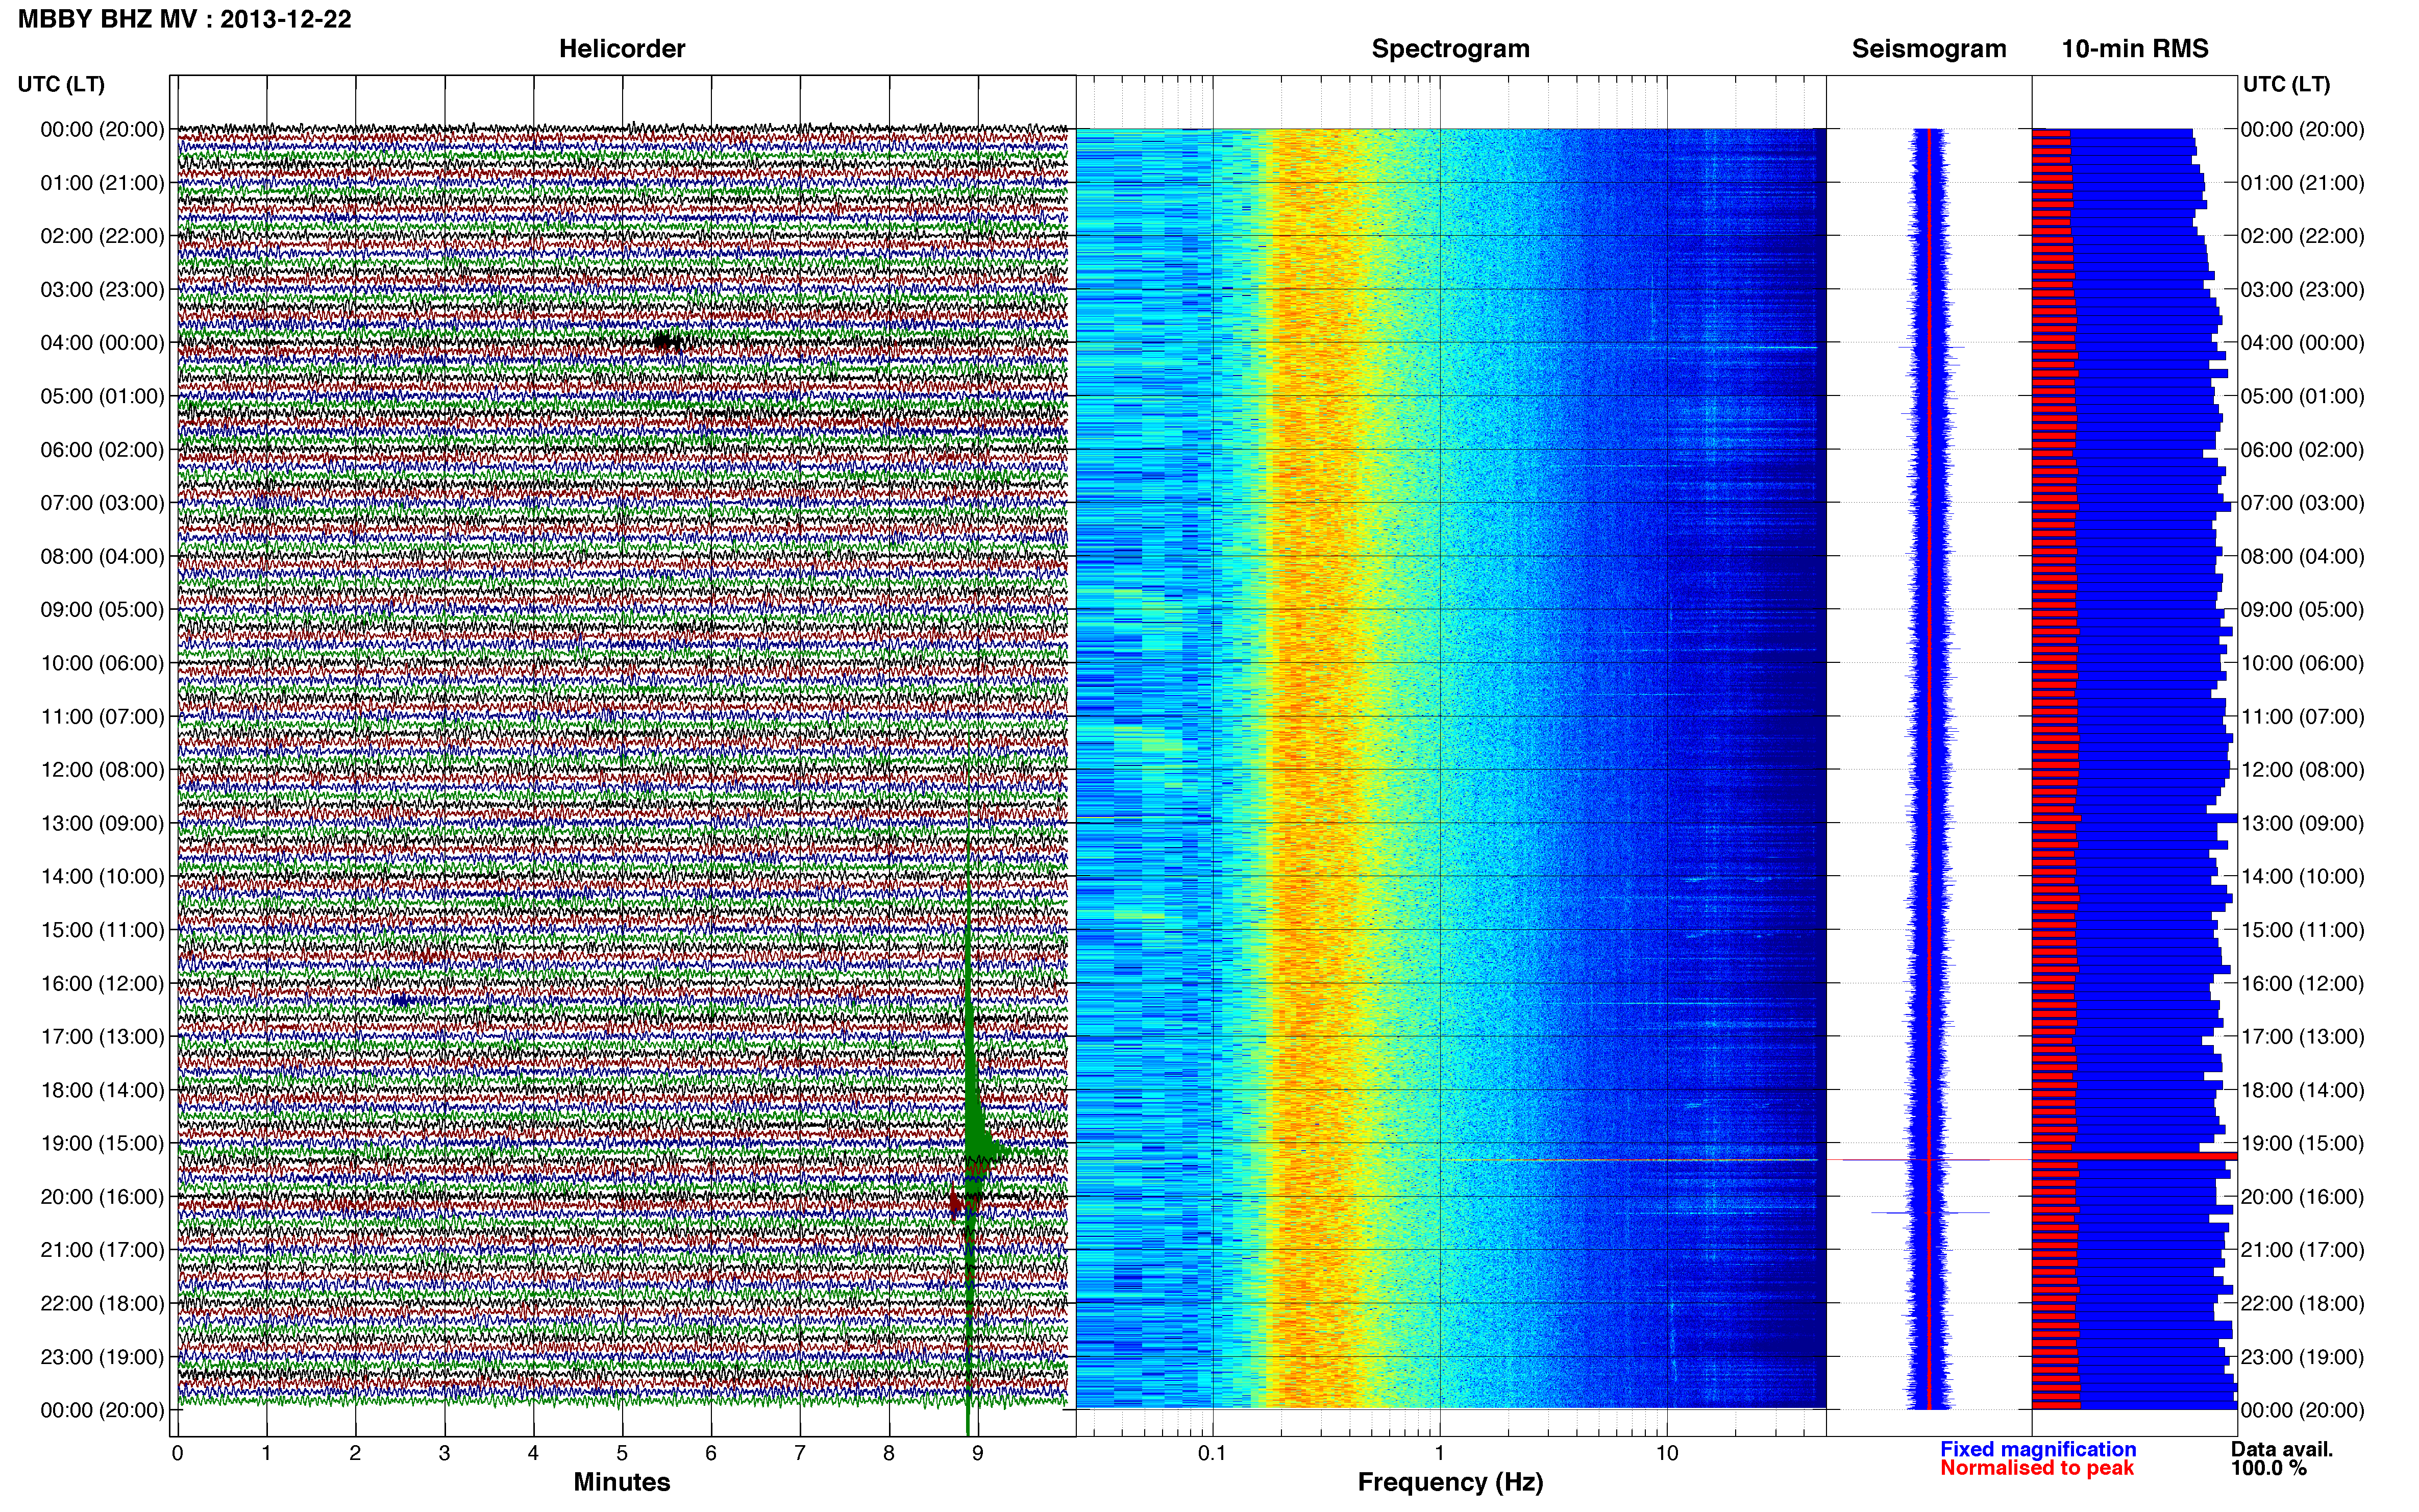Click left time label '12:00 (08:00)'
Screen dimensions: 2419x1512
102,770
